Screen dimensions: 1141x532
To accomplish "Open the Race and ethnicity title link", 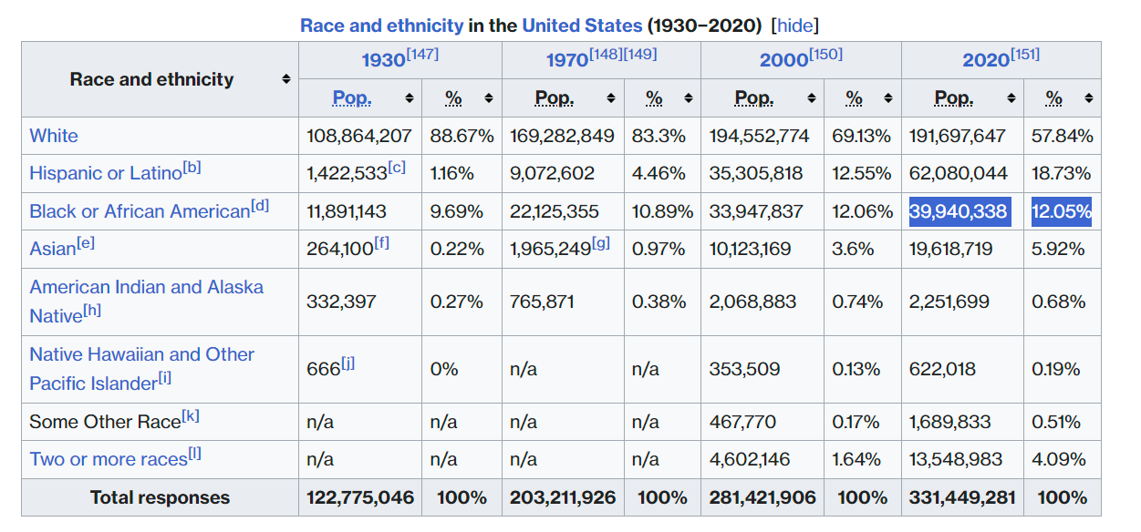I will (x=382, y=26).
